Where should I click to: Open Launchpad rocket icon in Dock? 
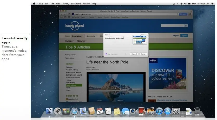(58, 111)
